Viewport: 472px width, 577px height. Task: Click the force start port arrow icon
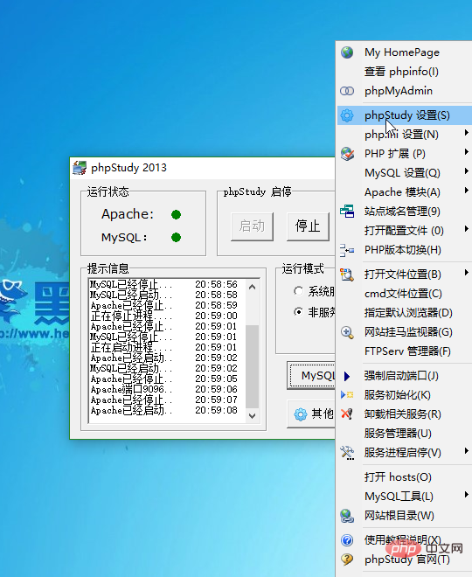coord(346,376)
